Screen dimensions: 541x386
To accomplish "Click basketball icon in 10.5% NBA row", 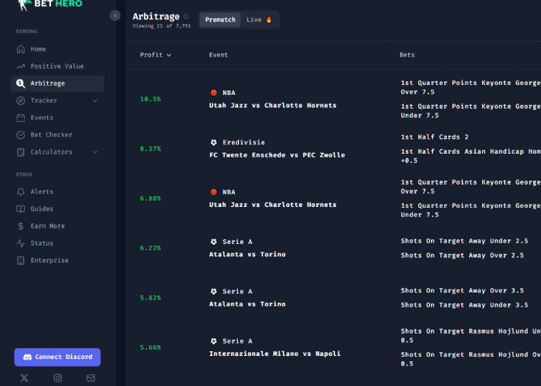I will click(213, 93).
